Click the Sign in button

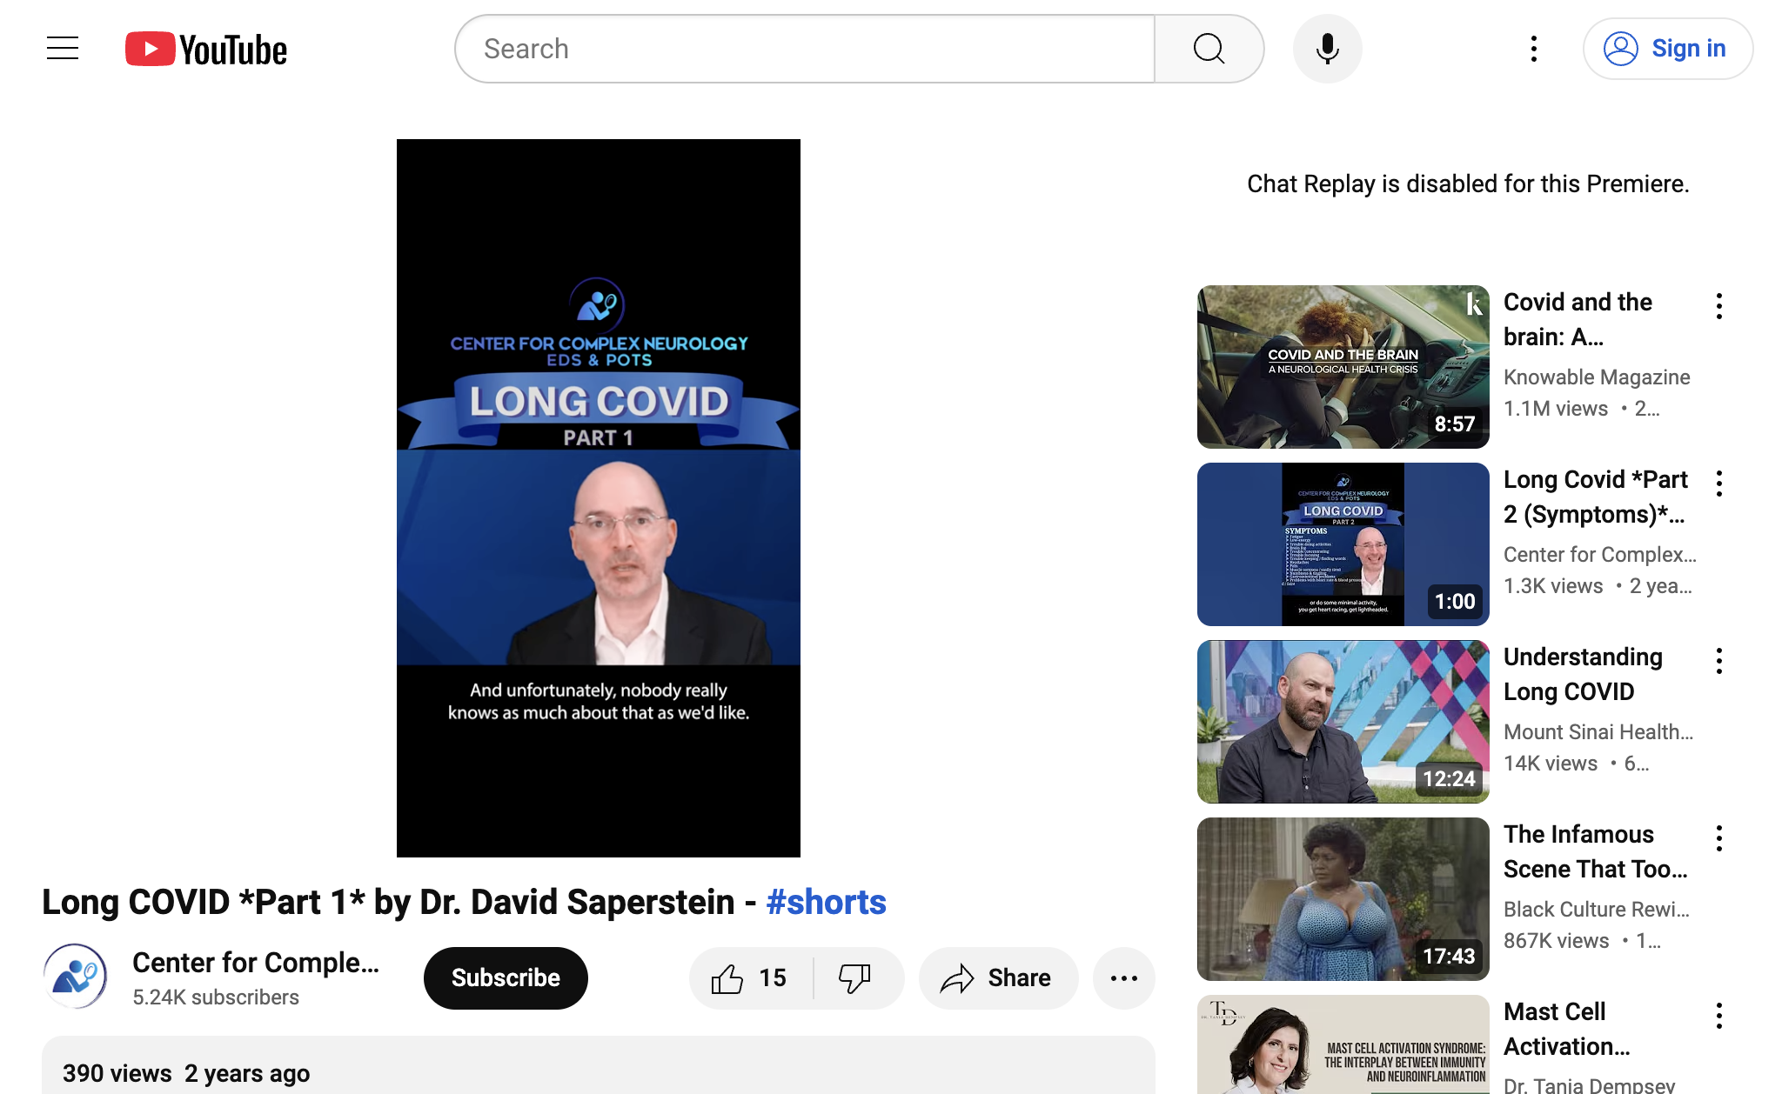point(1667,49)
